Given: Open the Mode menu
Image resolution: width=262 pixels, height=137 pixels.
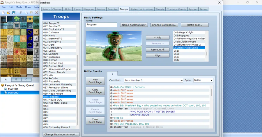Looking at the screenshot, I should tap(19, 7).
